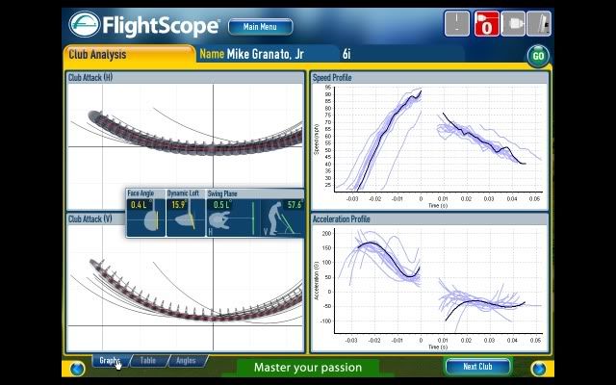616x385 pixels.
Task: Click the Speed Profile chart plot area
Action: tap(439, 139)
